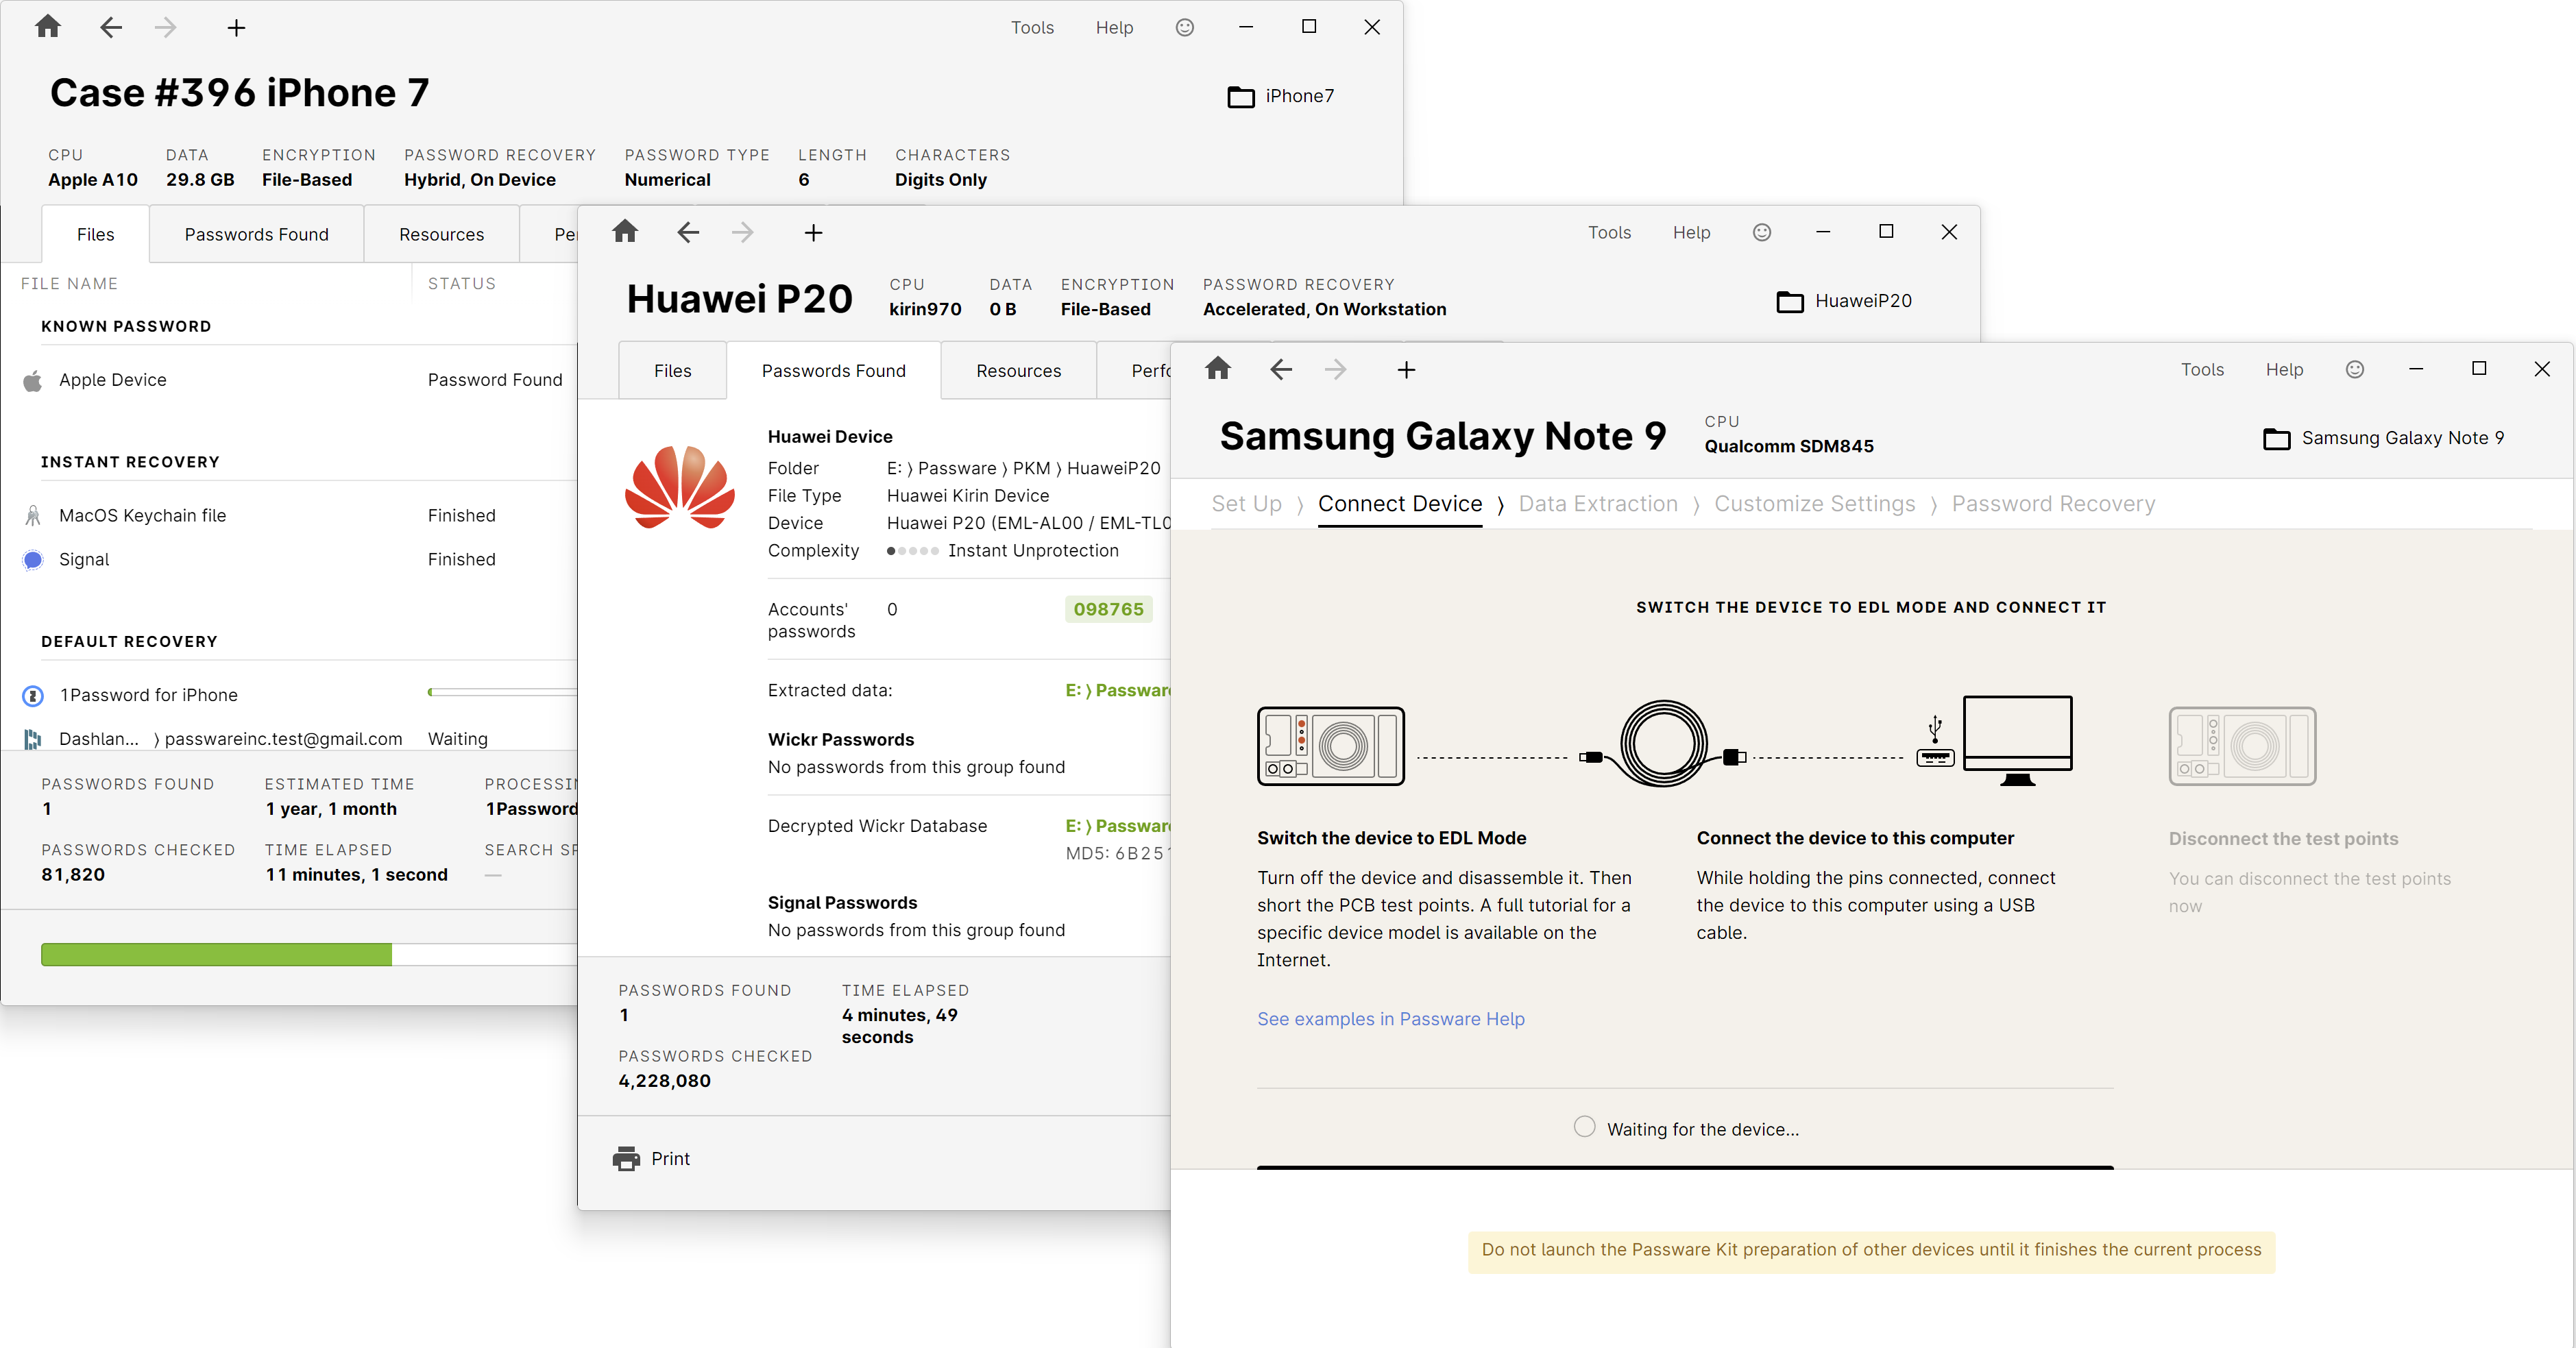
Task: Click feedback smiley in Samsung Note 9 window
Action: click(2355, 369)
